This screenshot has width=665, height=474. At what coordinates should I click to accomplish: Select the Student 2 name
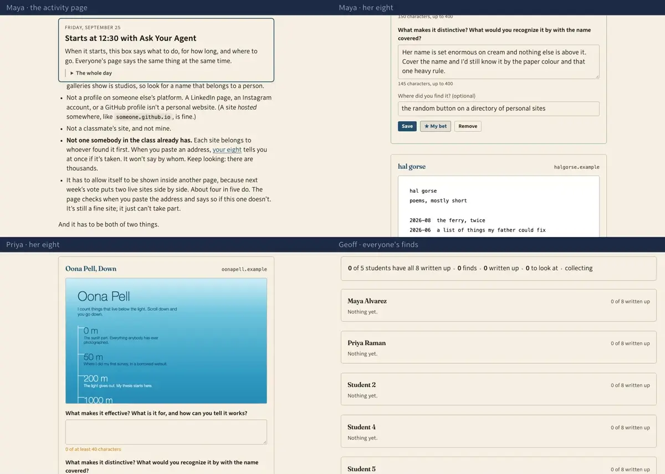tap(361, 385)
